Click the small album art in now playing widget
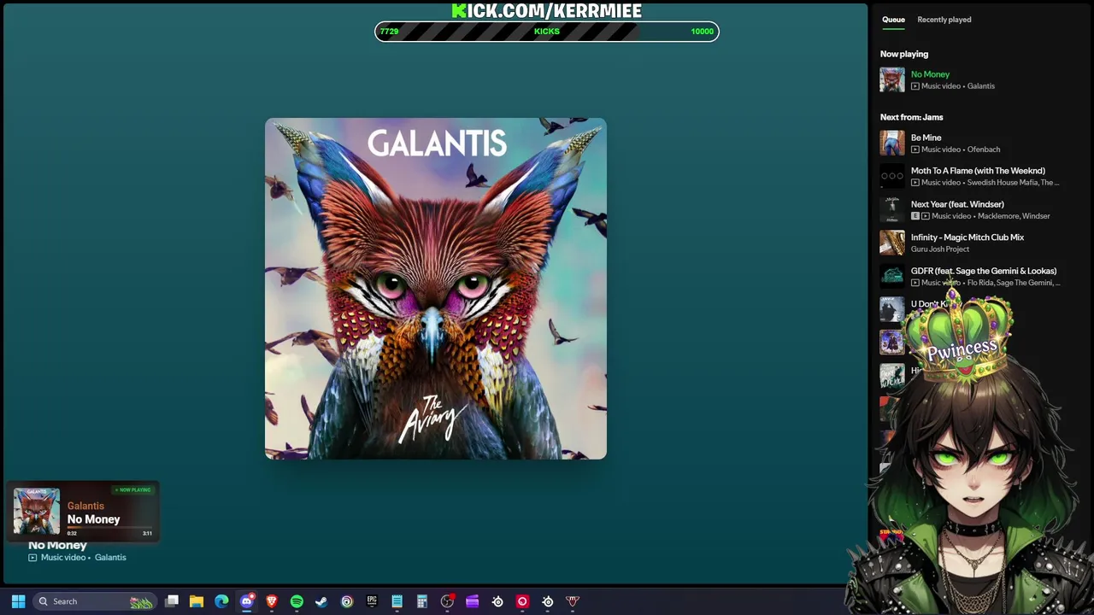The height and width of the screenshot is (615, 1094). coord(37,511)
